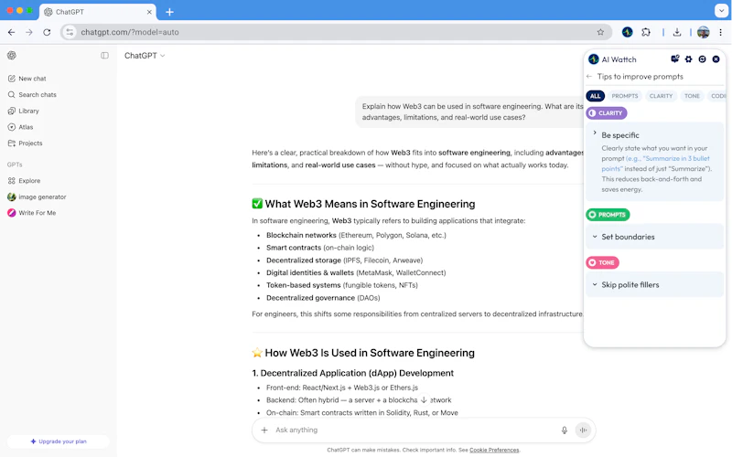Click the browser back arrow
This screenshot has width=732, height=457.
tap(11, 32)
